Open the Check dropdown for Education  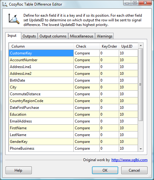(86, 114)
